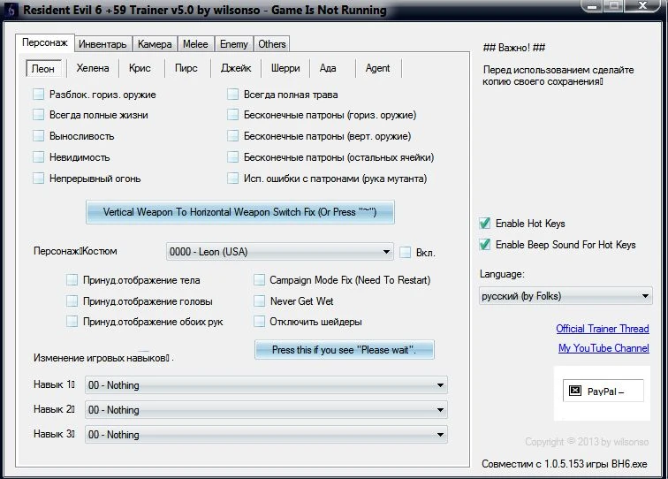Screen dimensions: 668x479
Task: Click the trainer app icon in title bar
Action: point(11,11)
